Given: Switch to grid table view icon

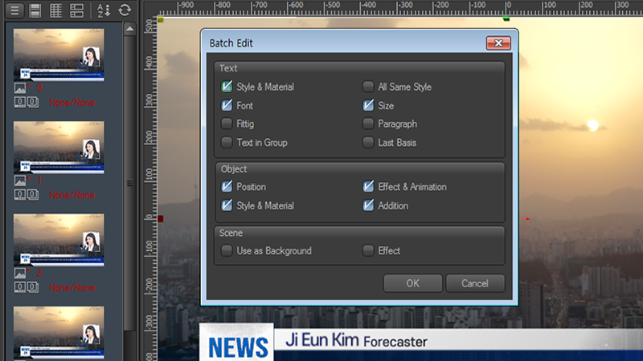Looking at the screenshot, I should pyautogui.click(x=55, y=10).
